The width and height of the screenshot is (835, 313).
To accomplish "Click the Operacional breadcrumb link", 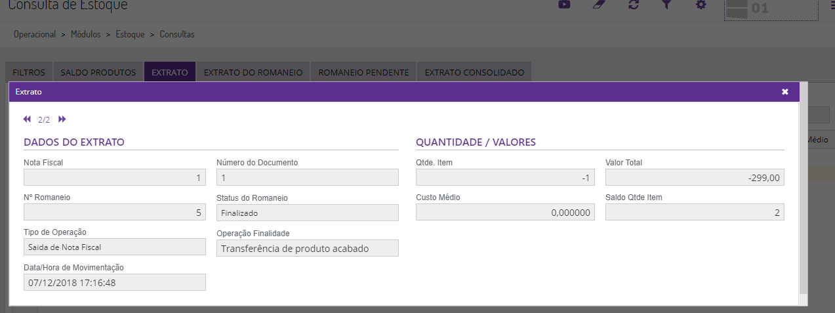I will click(35, 34).
